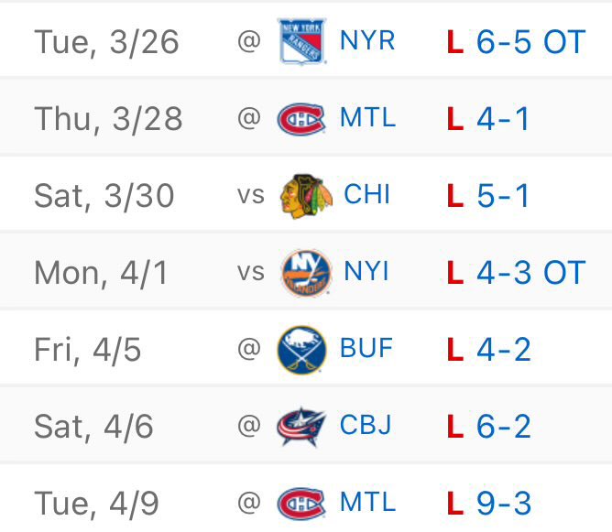Click the New York Rangers logo
The height and width of the screenshot is (532, 612).
(301, 41)
